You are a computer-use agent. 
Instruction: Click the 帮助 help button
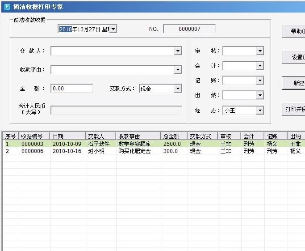coord(295,31)
